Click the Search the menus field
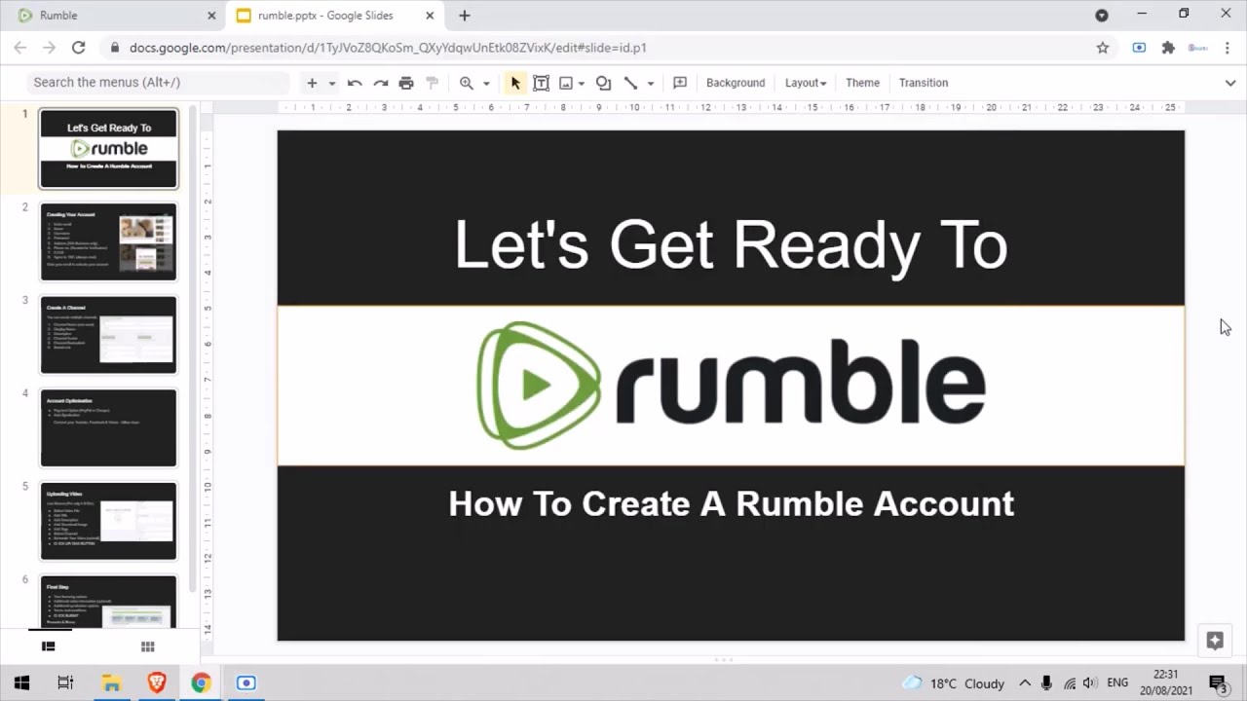 click(159, 83)
